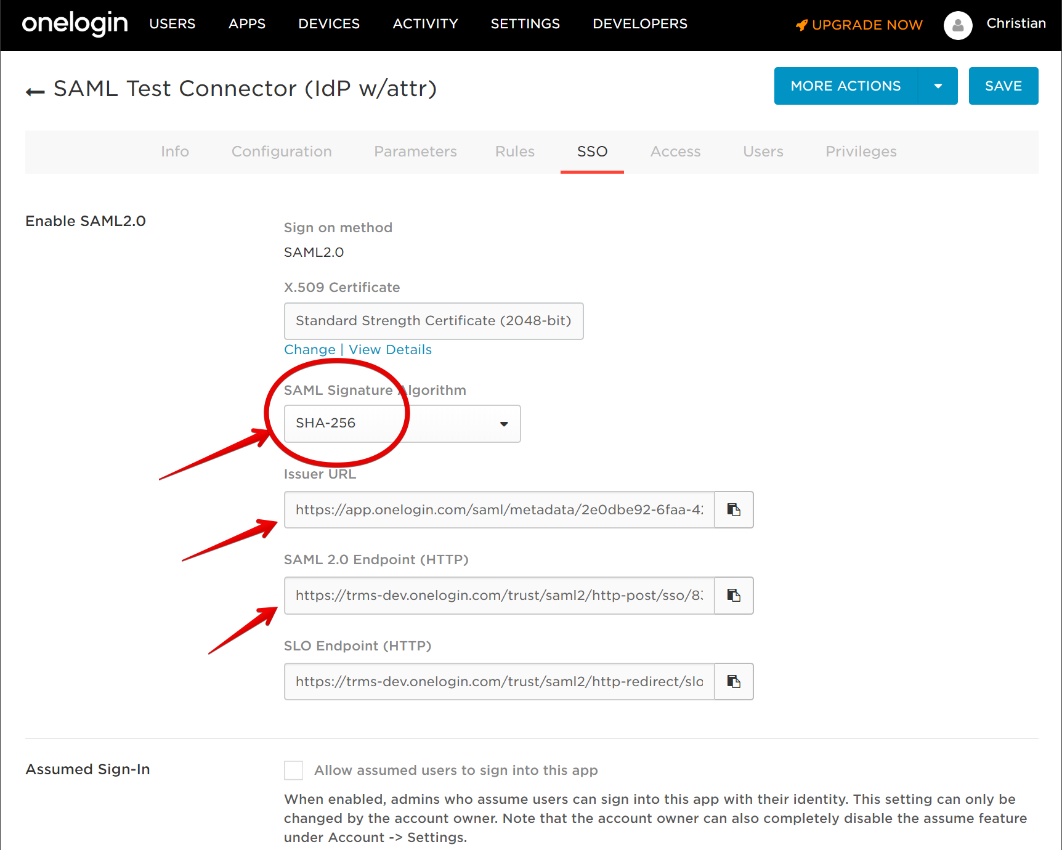The image size is (1062, 850).
Task: Expand the More Actions dropdown arrow
Action: [938, 86]
